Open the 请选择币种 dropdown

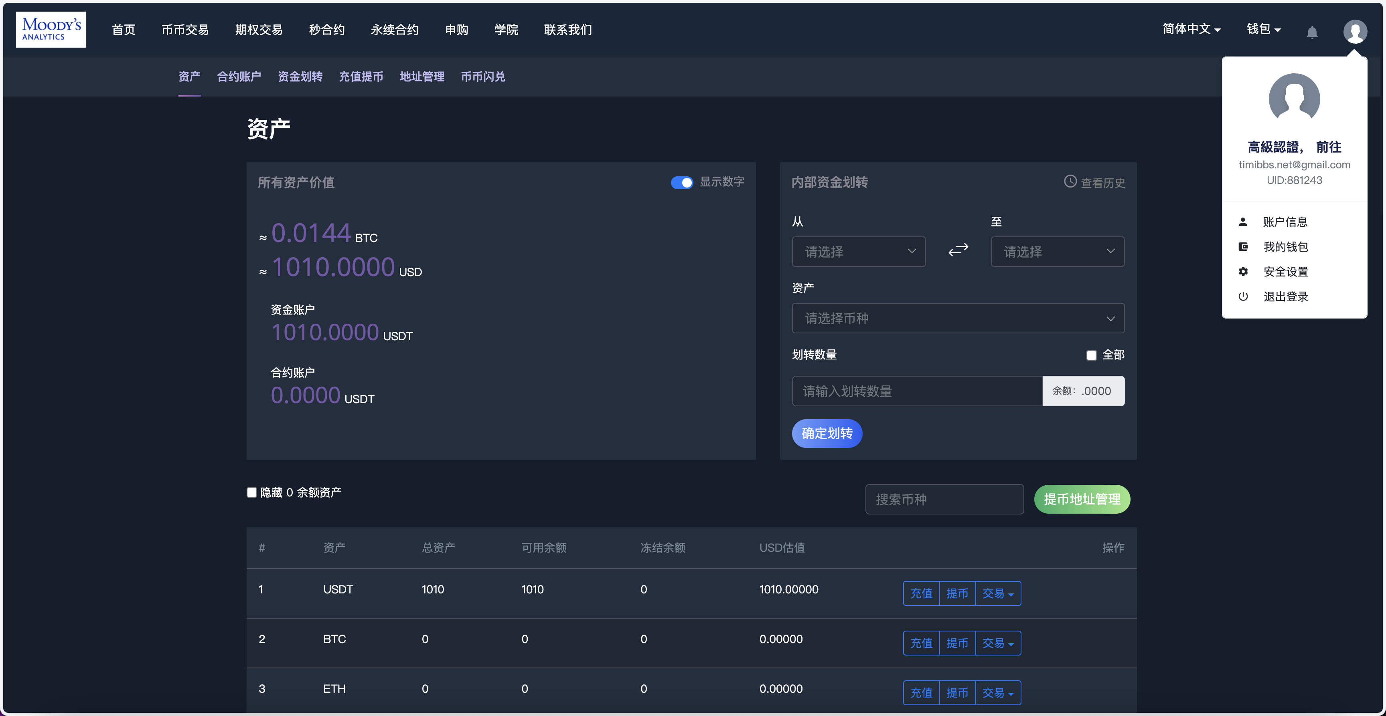(958, 318)
